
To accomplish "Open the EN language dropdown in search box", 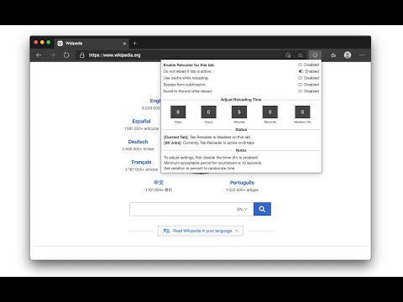I will [x=243, y=209].
